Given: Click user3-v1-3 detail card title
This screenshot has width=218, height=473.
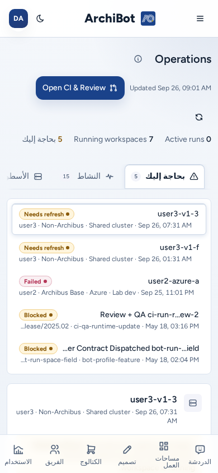Looking at the screenshot, I should coord(154,400).
